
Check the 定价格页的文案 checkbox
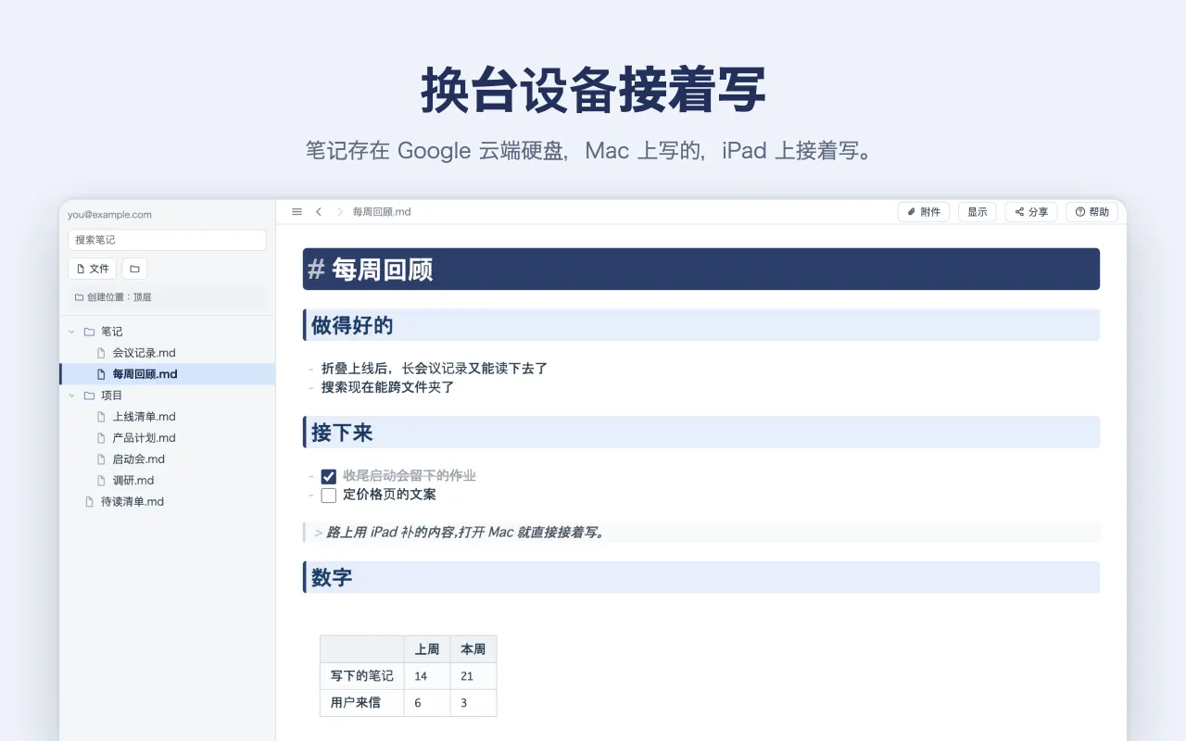[x=328, y=496]
